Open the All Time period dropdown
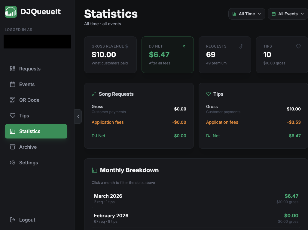The height and width of the screenshot is (230, 308). tap(247, 14)
